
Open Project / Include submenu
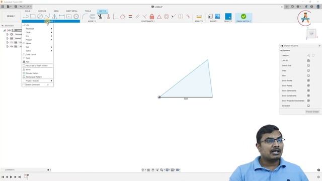[38, 81]
